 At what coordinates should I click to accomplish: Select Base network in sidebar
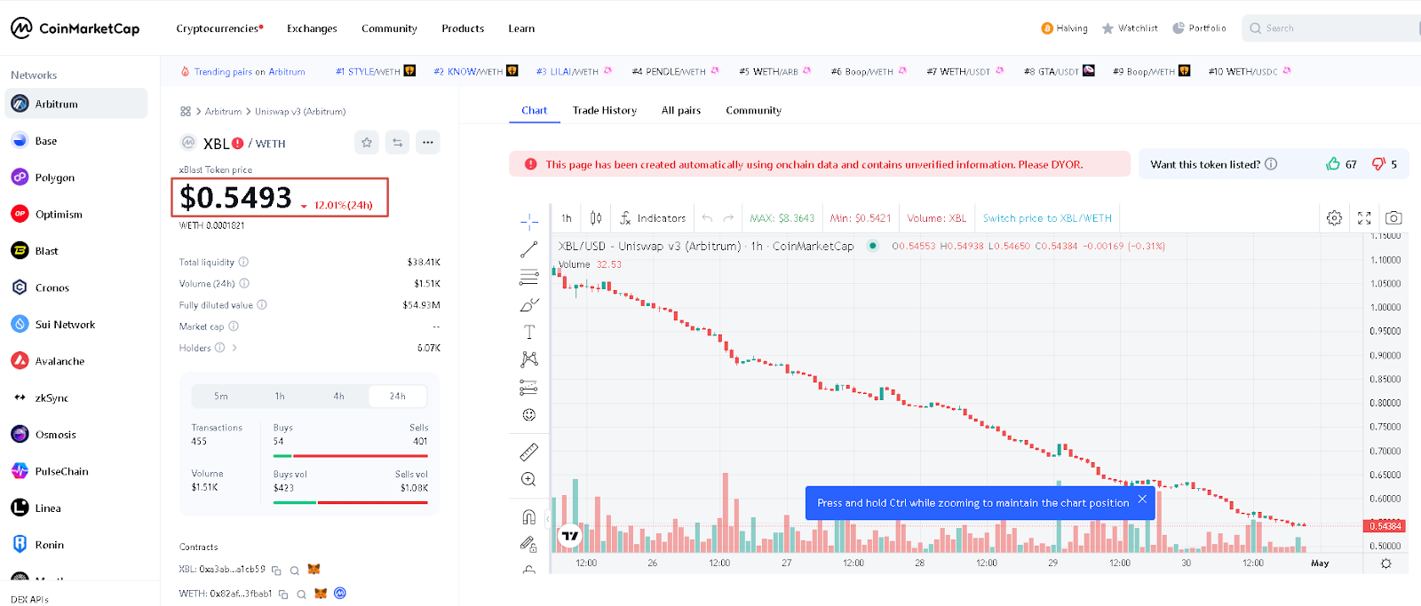[76, 141]
